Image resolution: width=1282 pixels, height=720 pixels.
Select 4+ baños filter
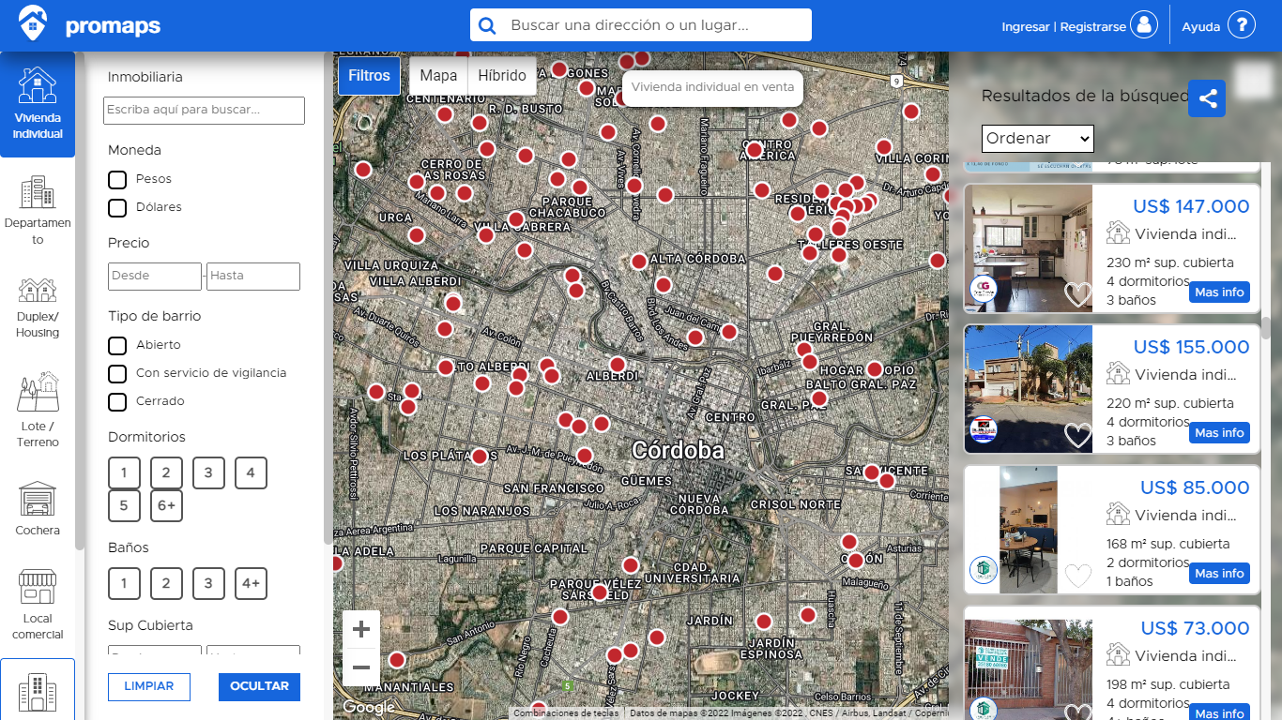(x=251, y=583)
